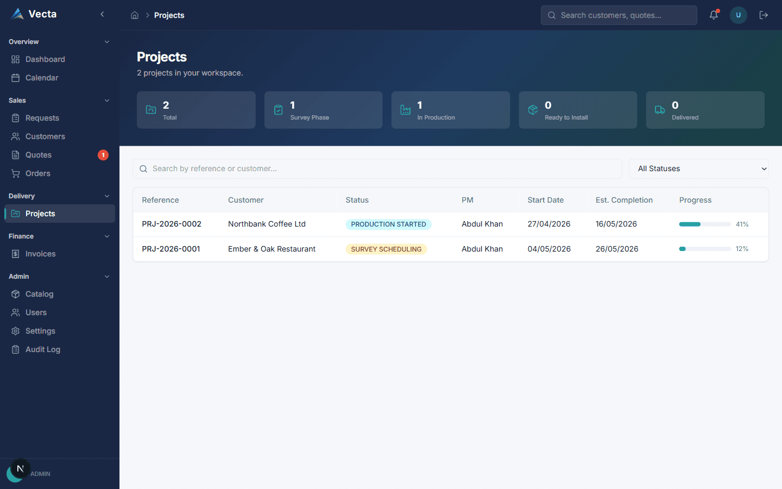
Task: Click the Vecta logo icon
Action: pos(17,14)
